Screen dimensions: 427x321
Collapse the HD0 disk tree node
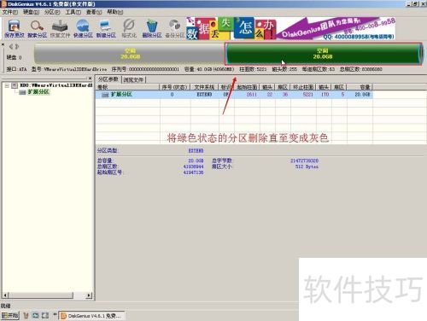[x=7, y=85]
